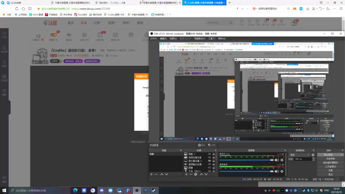Click 开始录制 in OBS controls
The height and width of the screenshot is (194, 345).
point(330,159)
